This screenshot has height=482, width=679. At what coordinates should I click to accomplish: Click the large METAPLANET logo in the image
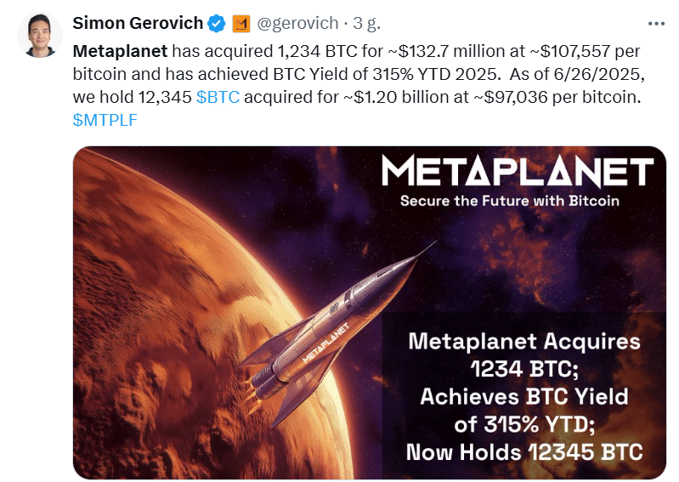click(x=516, y=173)
